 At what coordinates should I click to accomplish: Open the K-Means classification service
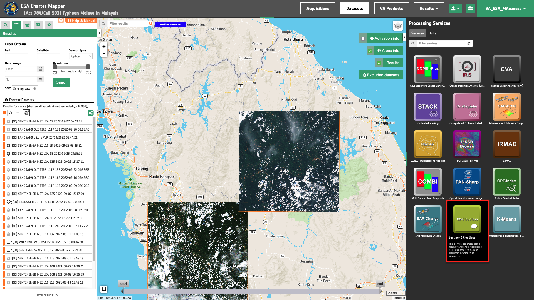507,219
